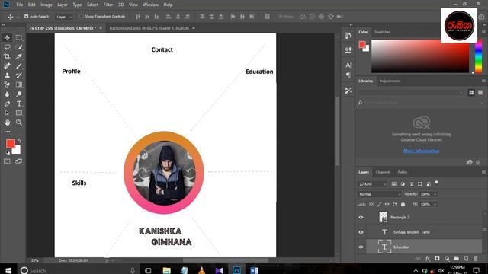Image resolution: width=488 pixels, height=274 pixels.
Task: Select the Lasso tool
Action: pyautogui.click(x=7, y=47)
